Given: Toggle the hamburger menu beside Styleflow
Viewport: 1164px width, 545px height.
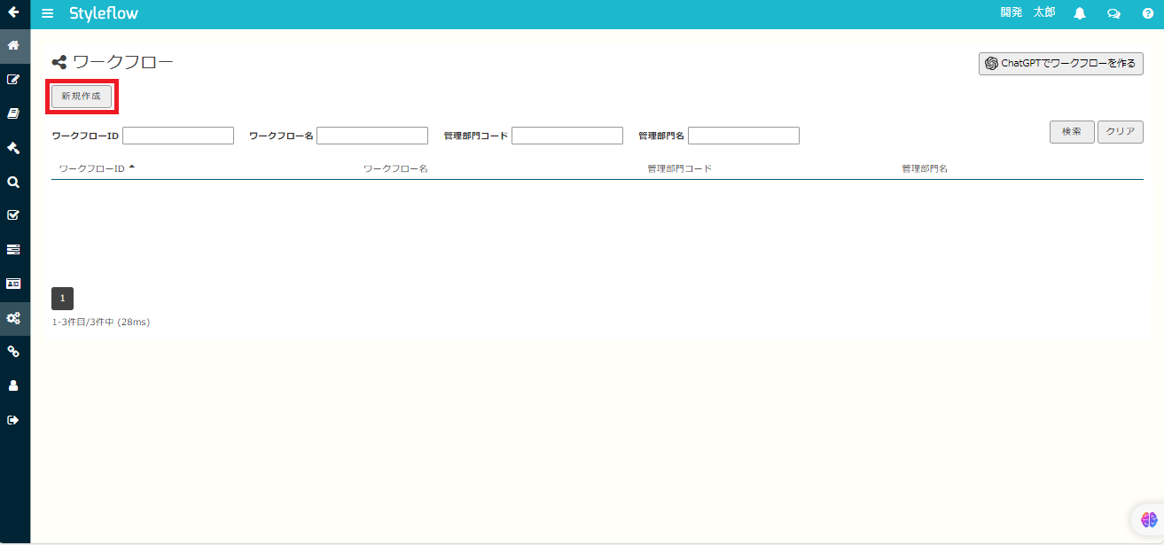Looking at the screenshot, I should coord(48,13).
